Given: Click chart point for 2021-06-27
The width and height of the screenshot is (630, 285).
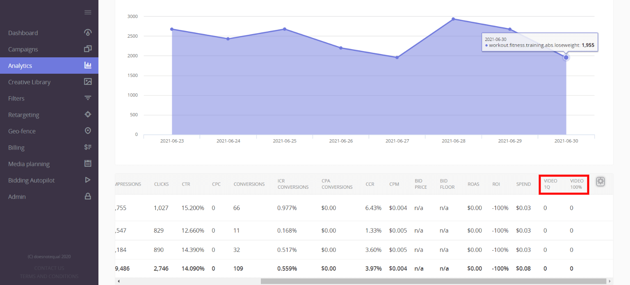Looking at the screenshot, I should [x=397, y=57].
